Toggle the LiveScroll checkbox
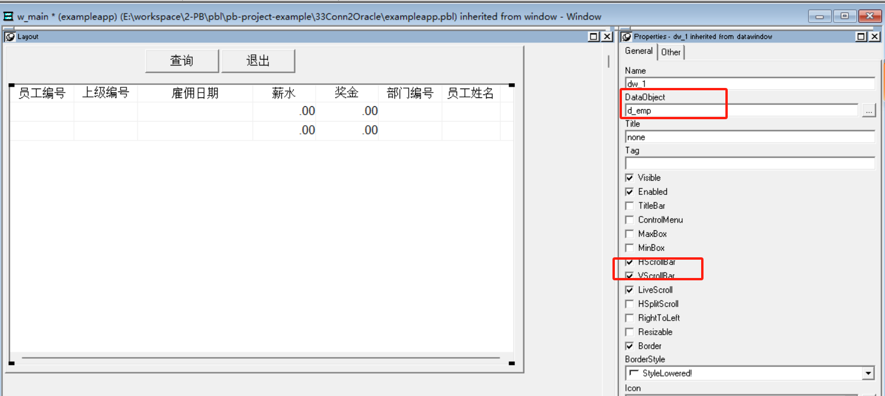 630,290
